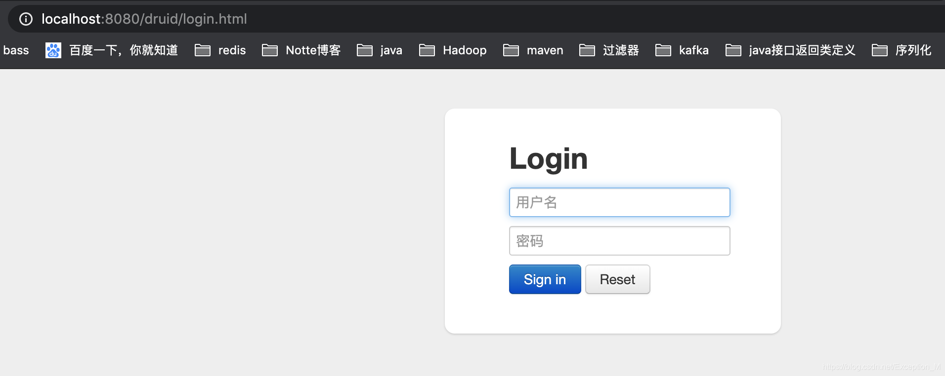
Task: Open the Baidu bookmark icon
Action: tap(53, 50)
